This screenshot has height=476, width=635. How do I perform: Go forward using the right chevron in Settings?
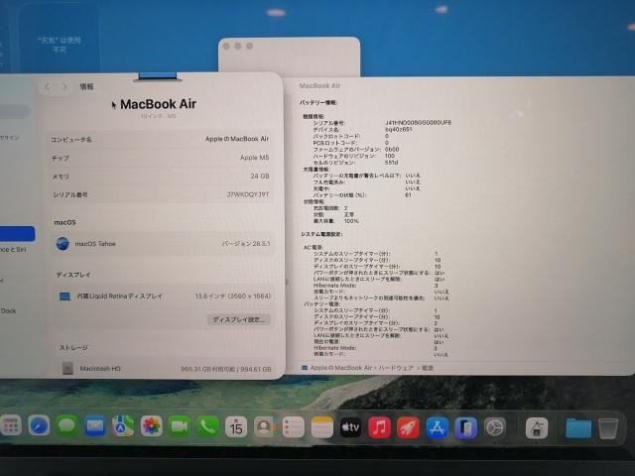point(64,86)
